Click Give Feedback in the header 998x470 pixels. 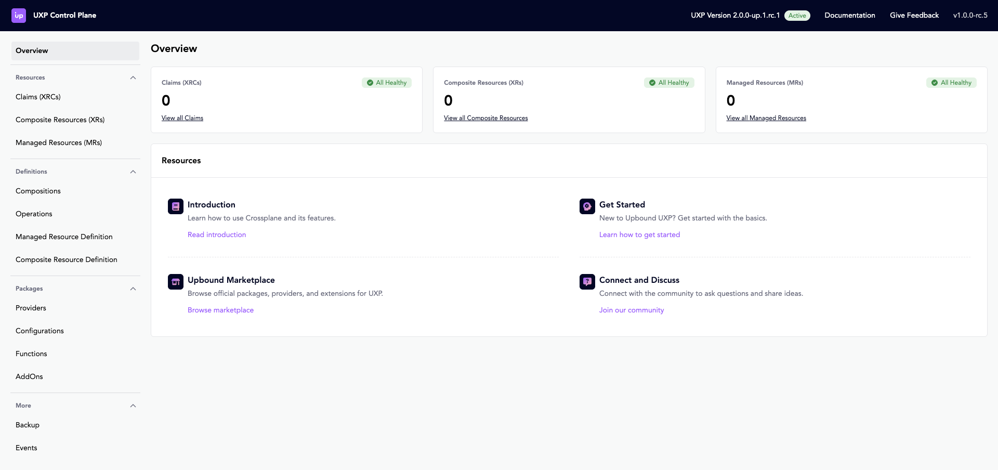914,16
